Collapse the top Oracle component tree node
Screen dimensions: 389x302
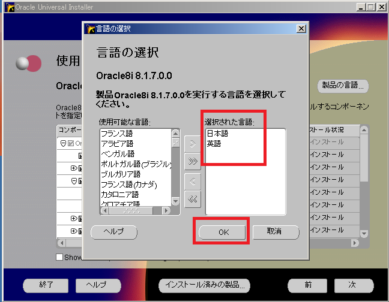tap(63, 144)
